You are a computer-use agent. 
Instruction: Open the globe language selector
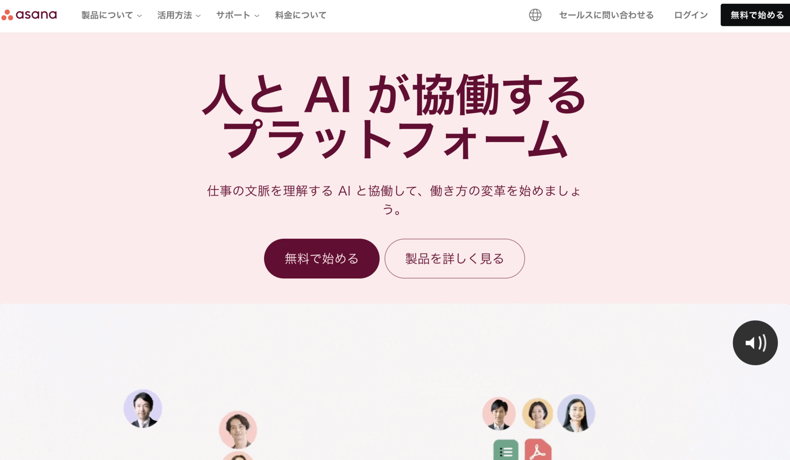535,15
